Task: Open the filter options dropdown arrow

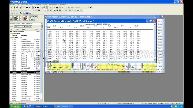Action: point(42,26)
